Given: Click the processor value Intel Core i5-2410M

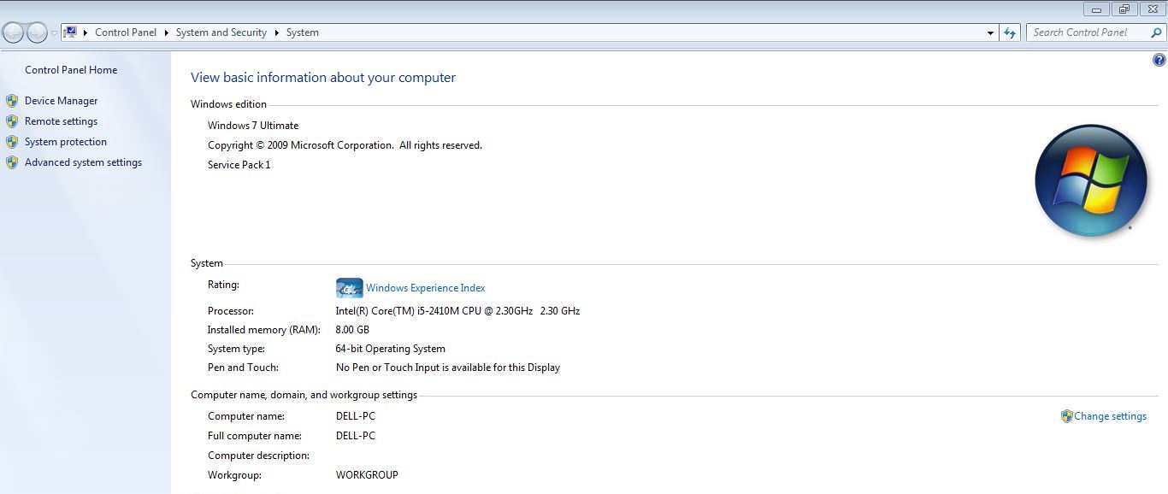Looking at the screenshot, I should 457,311.
